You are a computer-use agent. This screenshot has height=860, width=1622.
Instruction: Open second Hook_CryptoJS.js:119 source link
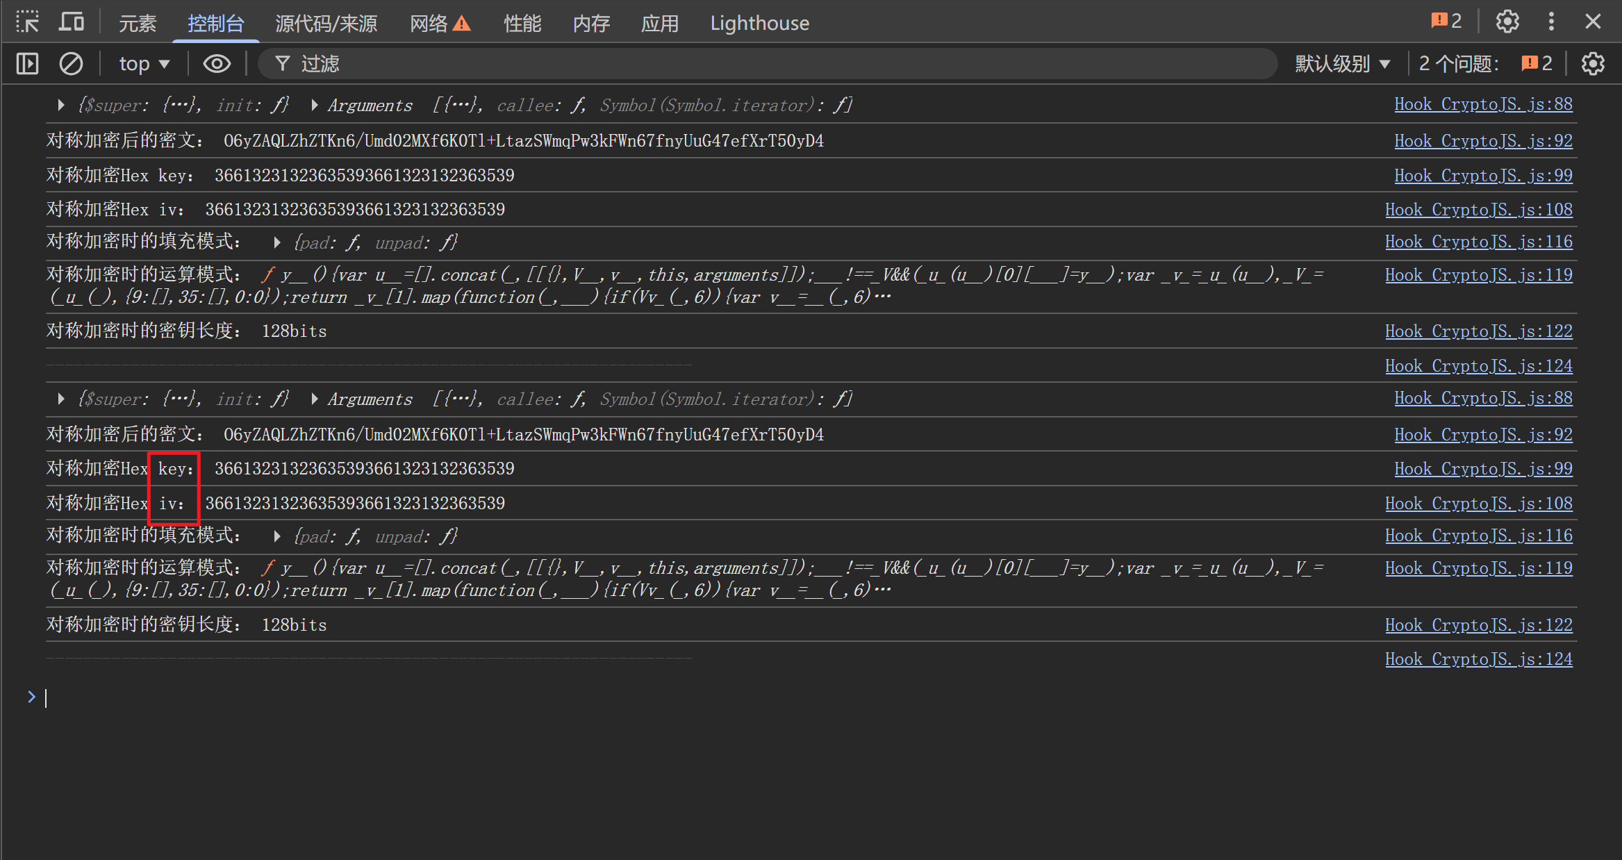1479,568
